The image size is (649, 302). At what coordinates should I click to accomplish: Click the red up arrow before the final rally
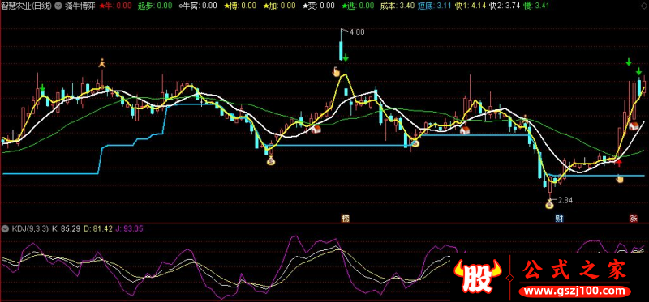(x=619, y=164)
